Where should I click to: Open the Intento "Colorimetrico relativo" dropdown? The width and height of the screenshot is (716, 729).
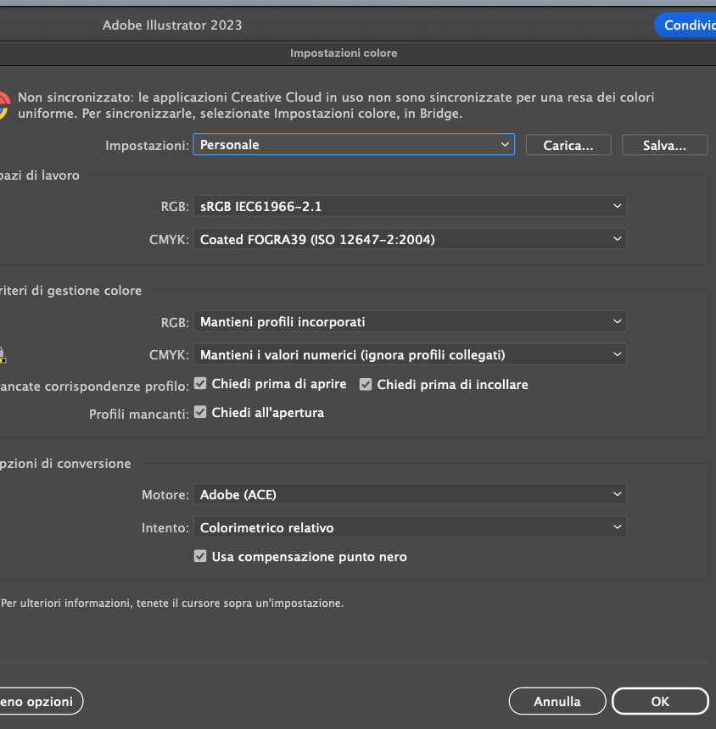click(x=410, y=526)
